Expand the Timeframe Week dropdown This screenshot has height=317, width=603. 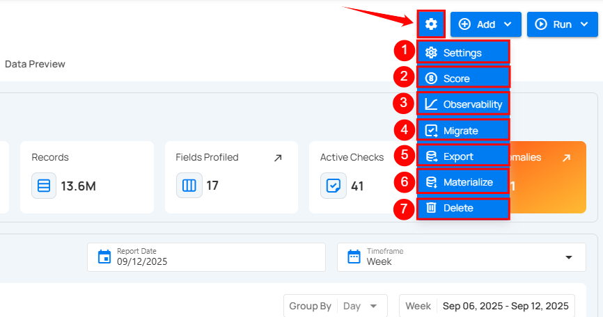568,257
